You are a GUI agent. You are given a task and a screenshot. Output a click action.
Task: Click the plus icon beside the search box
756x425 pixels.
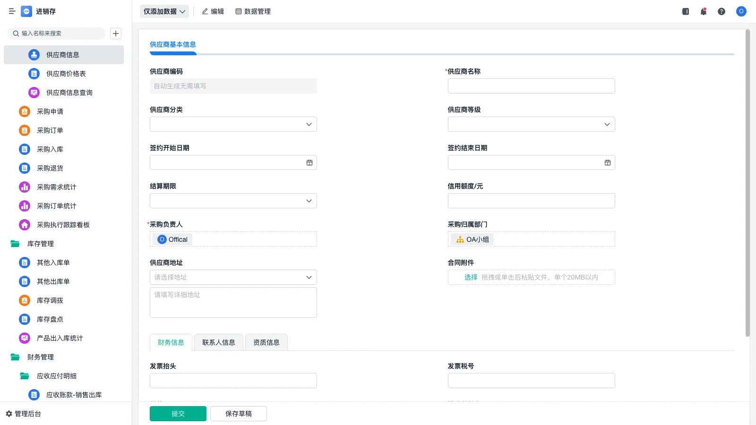(116, 34)
